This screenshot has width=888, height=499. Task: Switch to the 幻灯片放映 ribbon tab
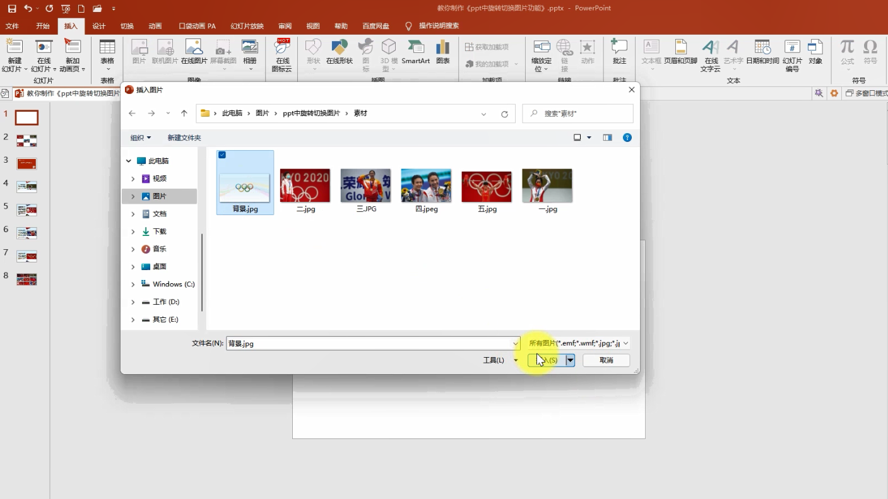tap(247, 26)
